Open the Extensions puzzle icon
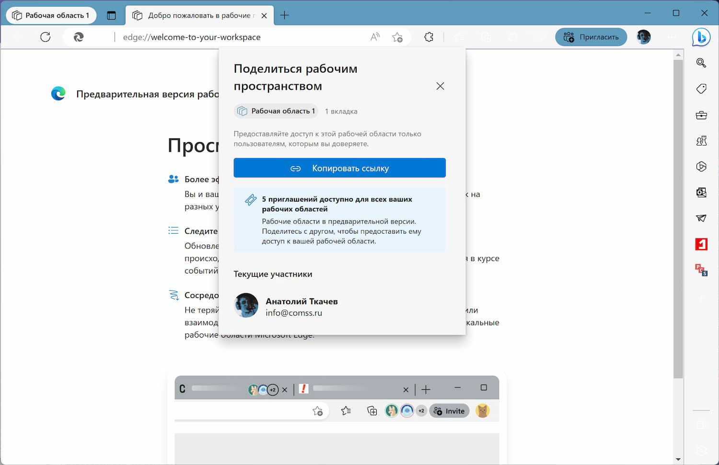Image resolution: width=719 pixels, height=465 pixels. tap(429, 37)
